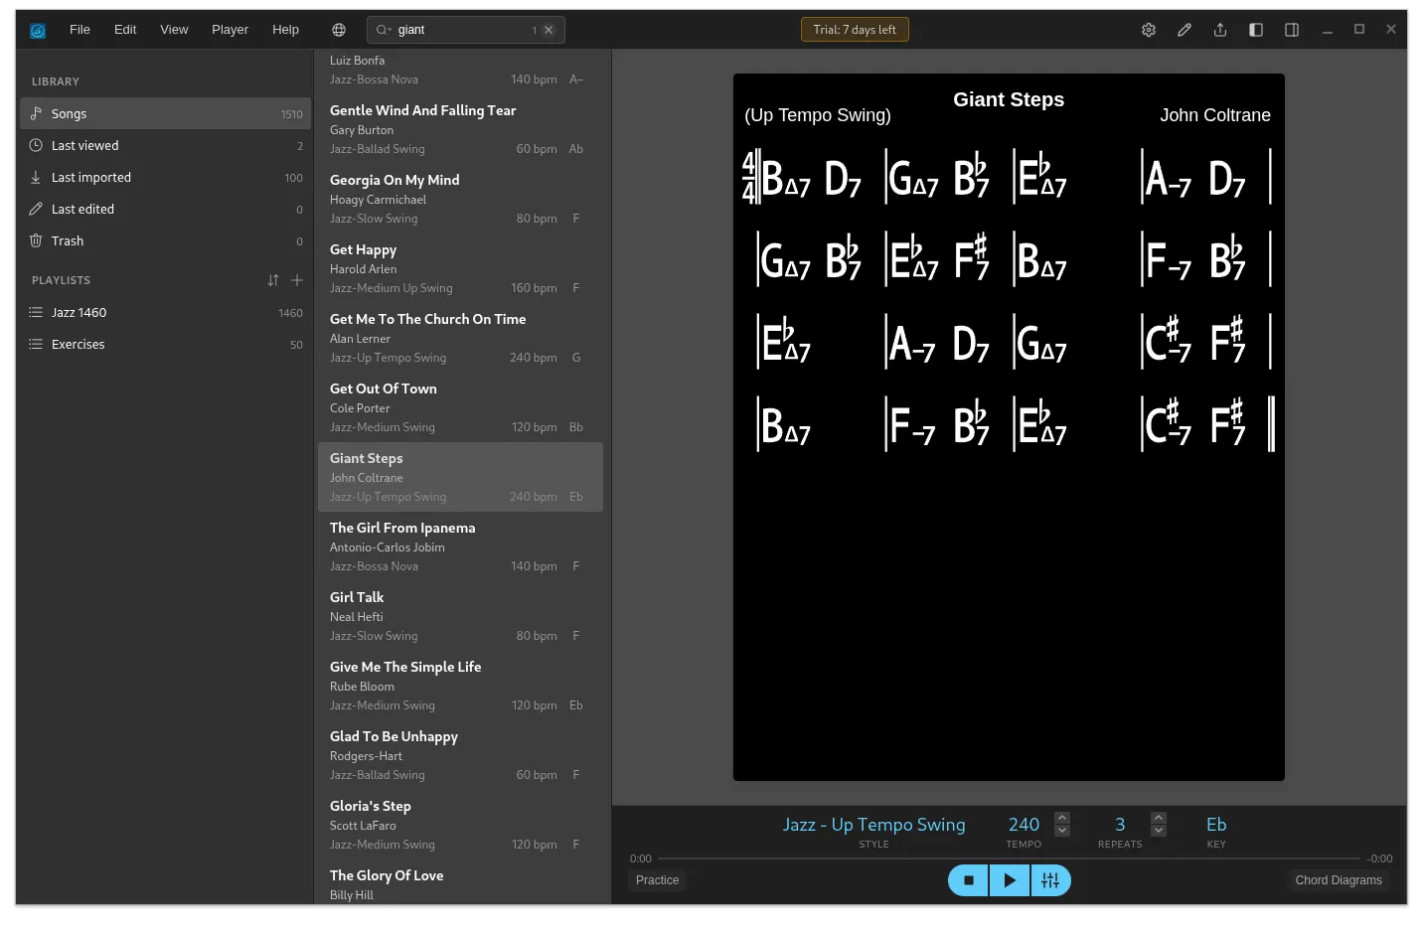Viewport: 1423px width, 936px height.
Task: Click the Trial: 7 days left button
Action: pyautogui.click(x=855, y=30)
